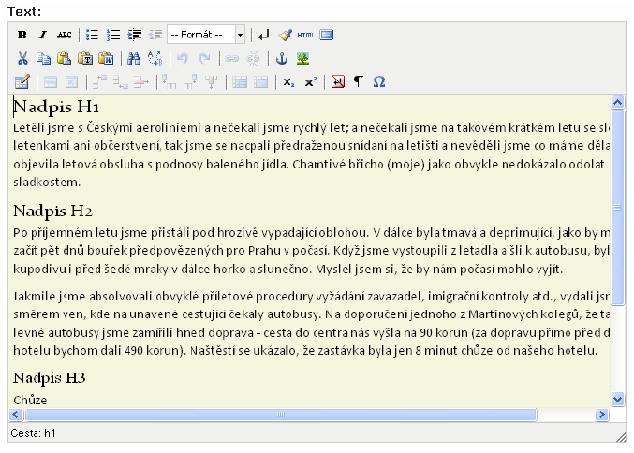Image resolution: width=634 pixels, height=453 pixels.
Task: Insert an image with tree icon
Action: [302, 59]
